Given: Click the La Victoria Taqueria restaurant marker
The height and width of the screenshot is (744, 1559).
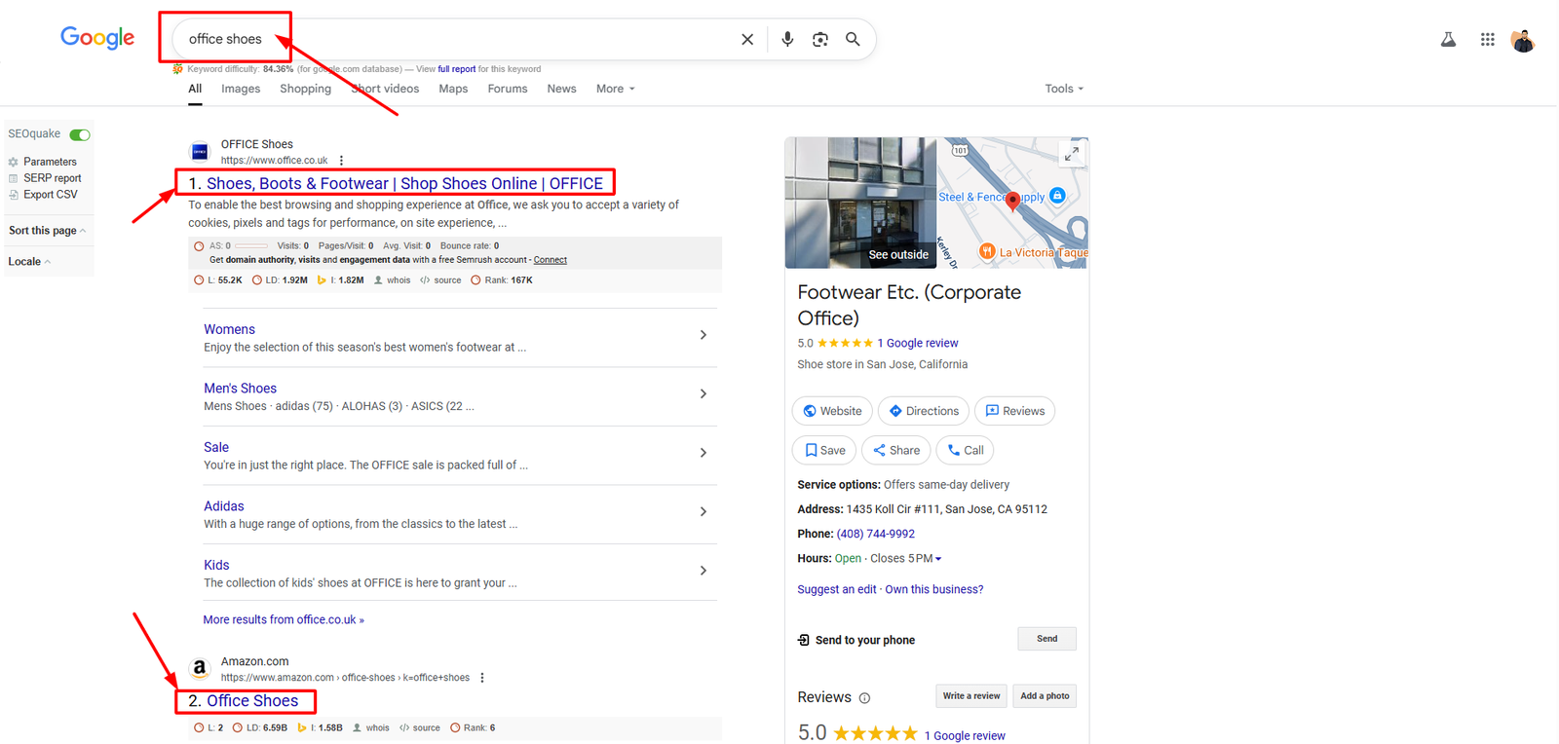Looking at the screenshot, I should (987, 251).
